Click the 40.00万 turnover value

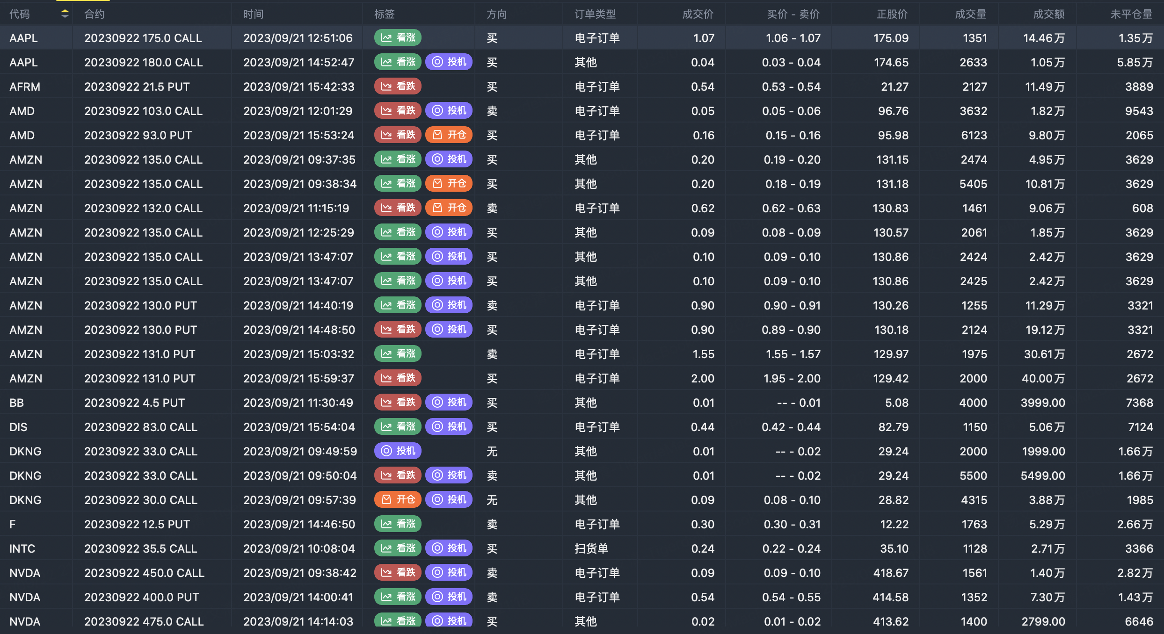1043,378
